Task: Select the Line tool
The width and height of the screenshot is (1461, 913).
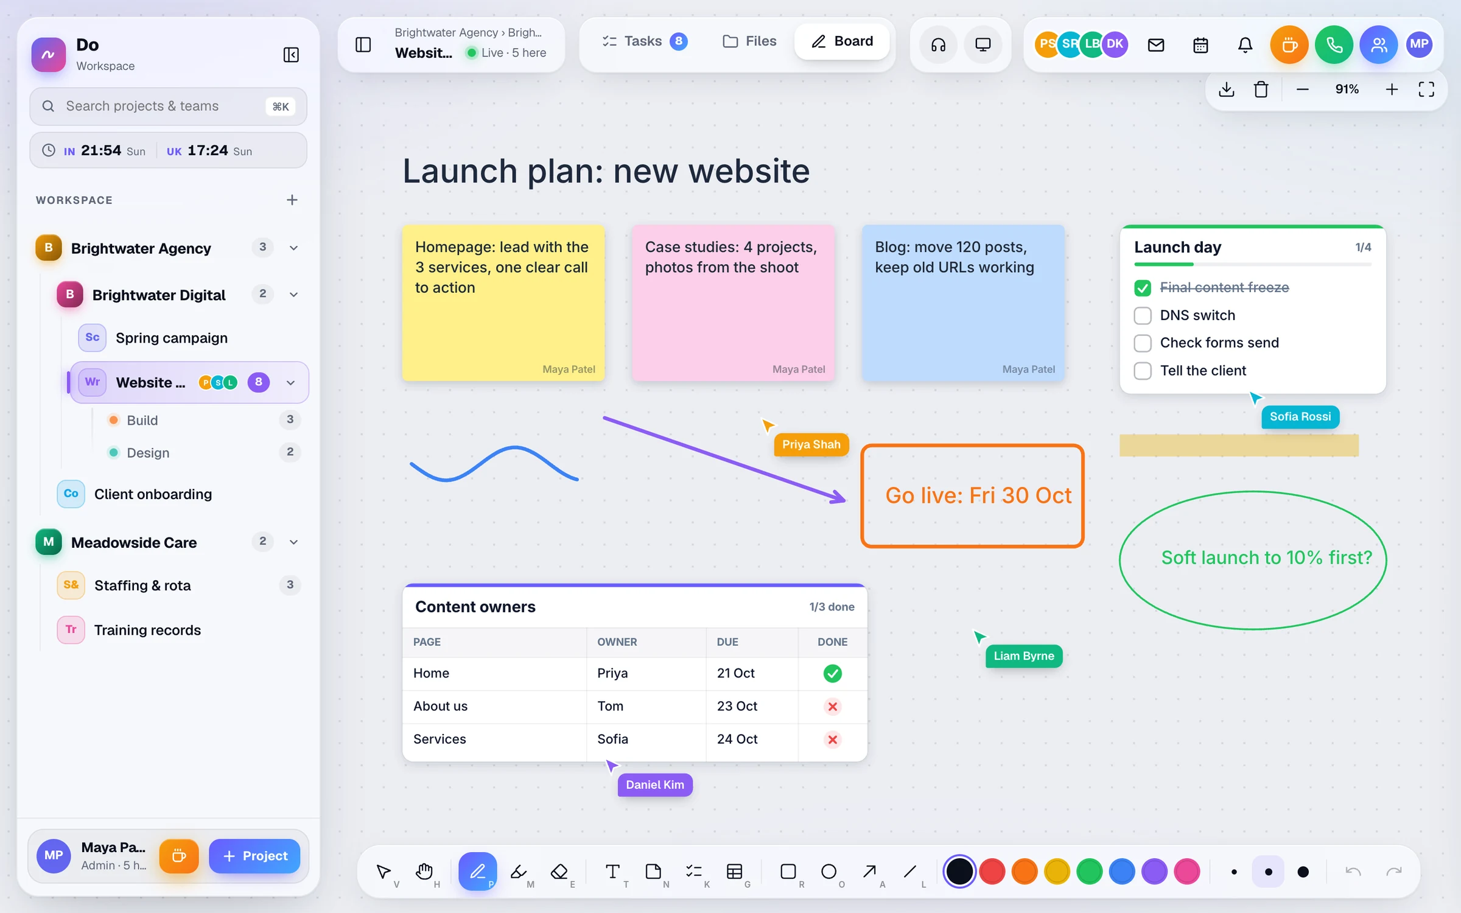Action: 910,872
